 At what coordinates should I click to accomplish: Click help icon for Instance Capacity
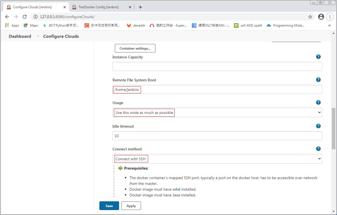pos(318,57)
